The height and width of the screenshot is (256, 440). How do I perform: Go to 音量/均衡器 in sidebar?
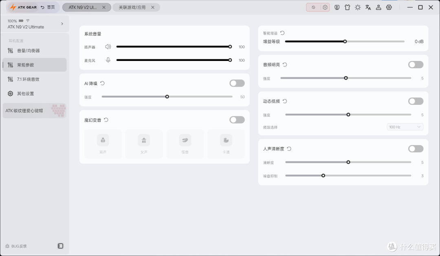(x=35, y=51)
